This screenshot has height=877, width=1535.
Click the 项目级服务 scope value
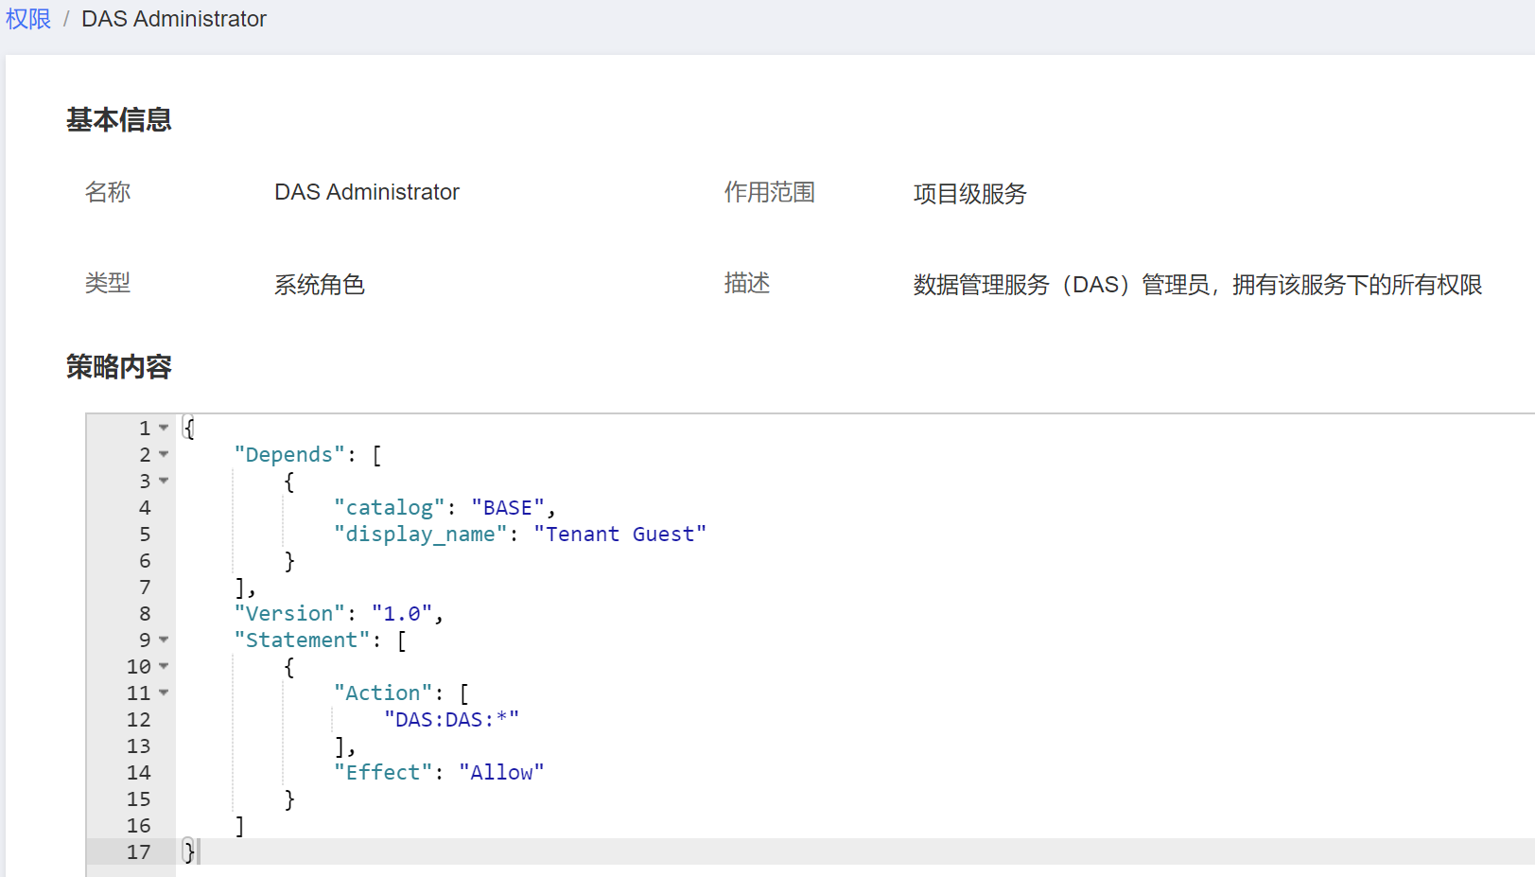click(x=969, y=193)
